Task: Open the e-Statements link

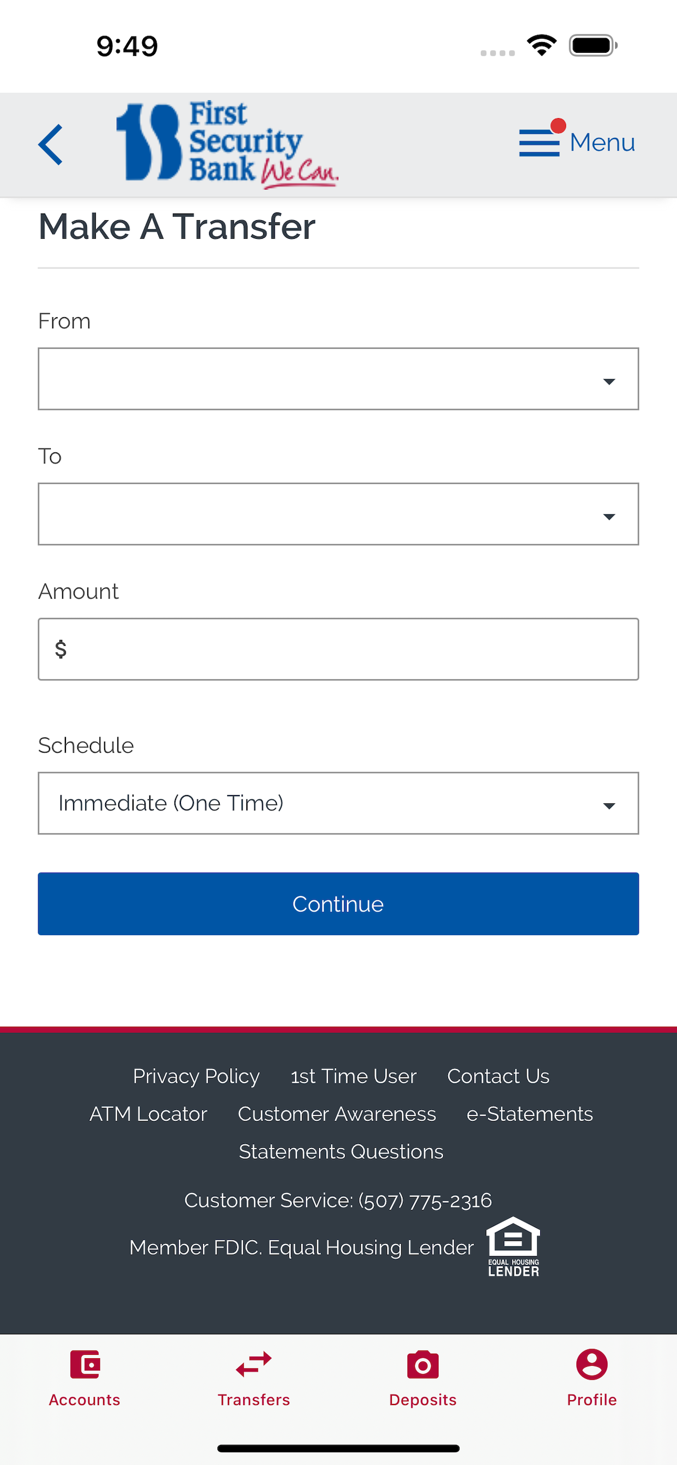Action: [x=530, y=1113]
